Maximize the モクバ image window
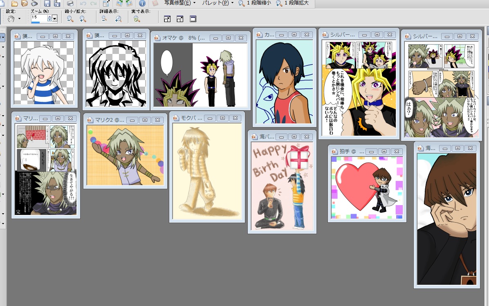Image resolution: width=489 pixels, height=306 pixels. click(x=223, y=118)
